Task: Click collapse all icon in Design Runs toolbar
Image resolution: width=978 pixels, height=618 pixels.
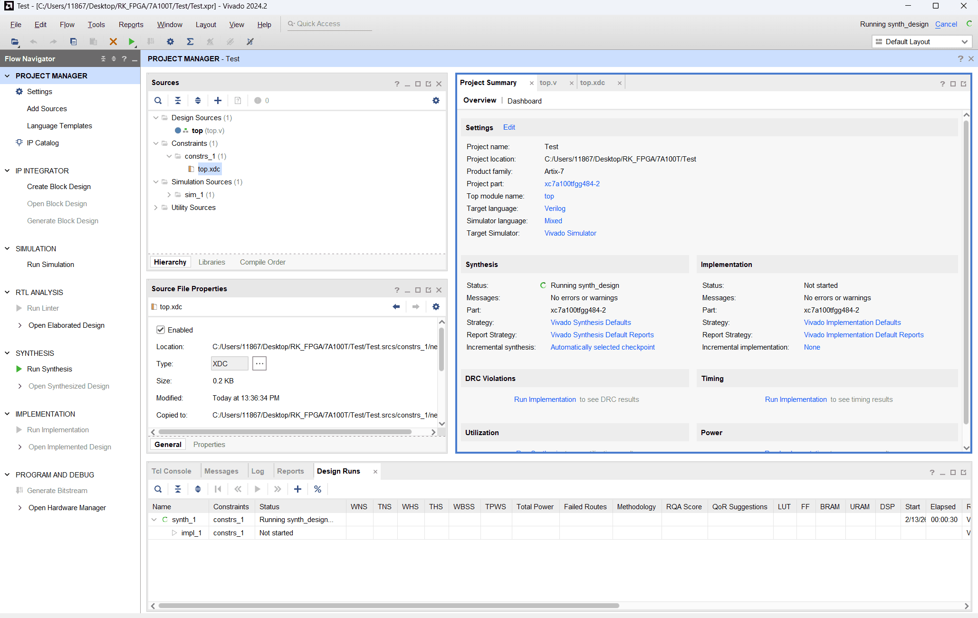Action: [178, 489]
